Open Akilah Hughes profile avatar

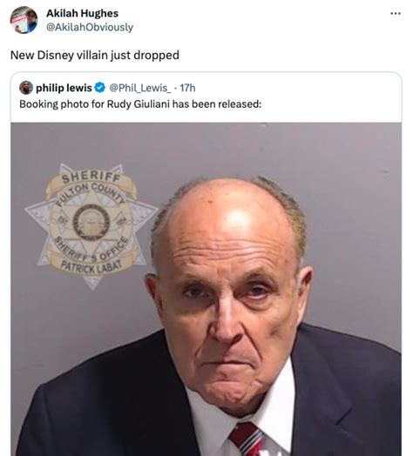click(24, 20)
